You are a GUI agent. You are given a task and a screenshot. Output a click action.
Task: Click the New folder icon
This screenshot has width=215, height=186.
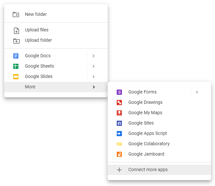click(x=16, y=15)
